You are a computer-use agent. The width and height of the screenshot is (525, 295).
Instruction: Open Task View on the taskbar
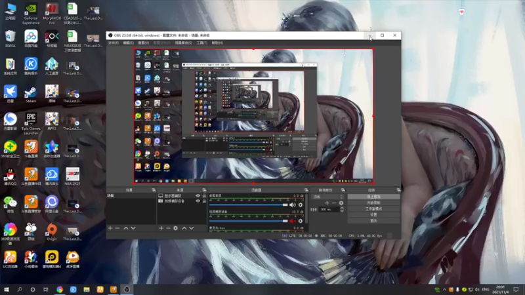pos(46,289)
